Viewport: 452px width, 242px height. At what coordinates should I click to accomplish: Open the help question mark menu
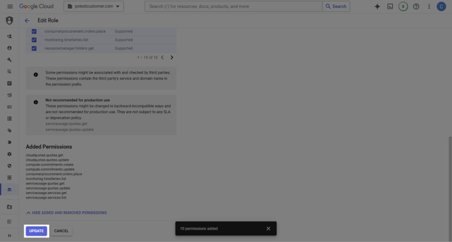[416, 7]
